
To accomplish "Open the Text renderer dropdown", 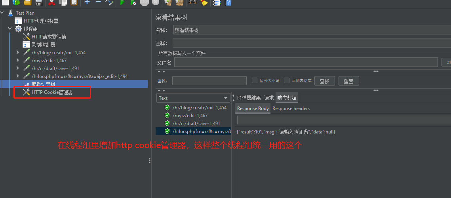I will coord(193,98).
